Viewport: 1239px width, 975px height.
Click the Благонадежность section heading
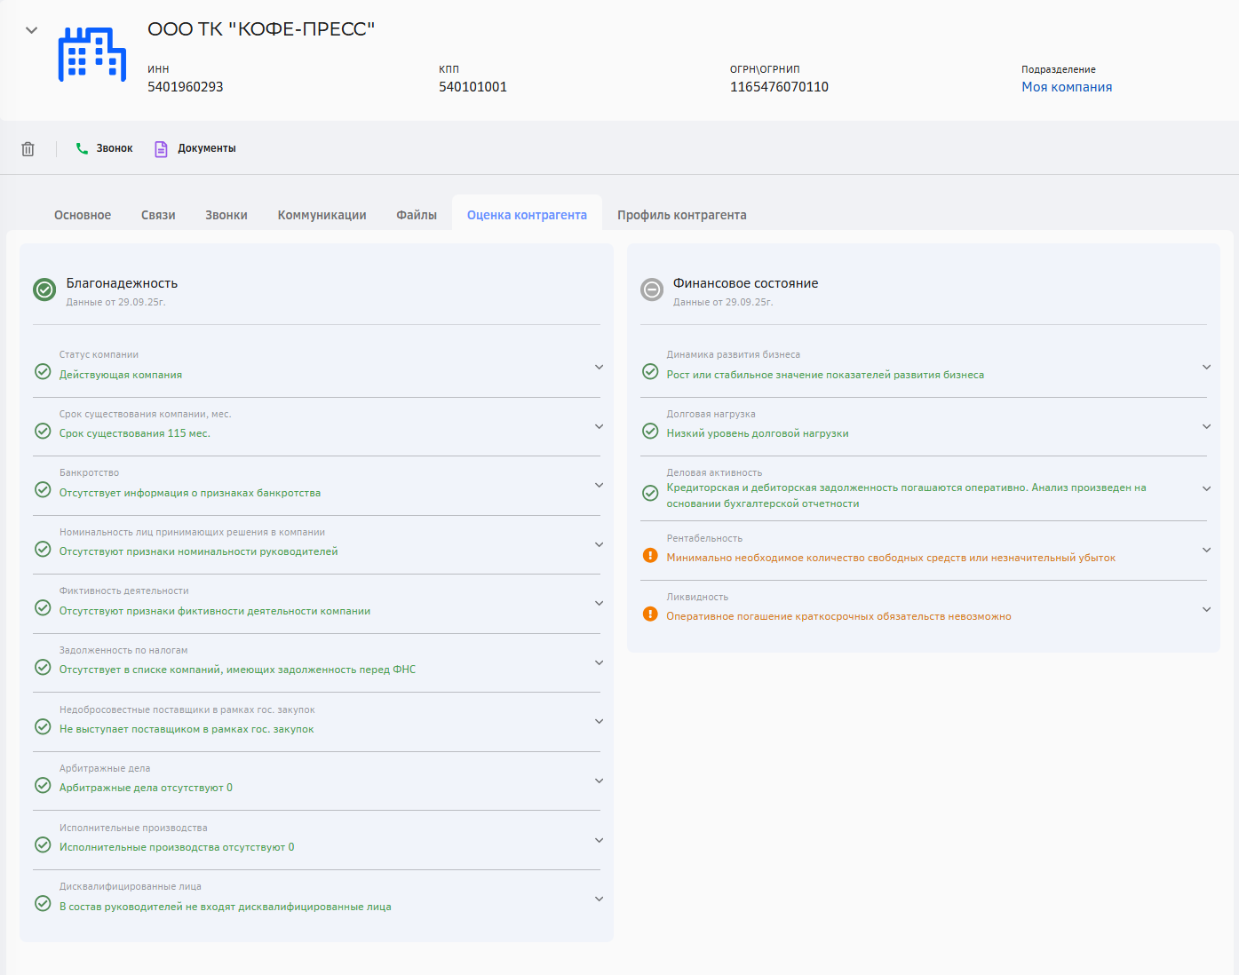122,283
